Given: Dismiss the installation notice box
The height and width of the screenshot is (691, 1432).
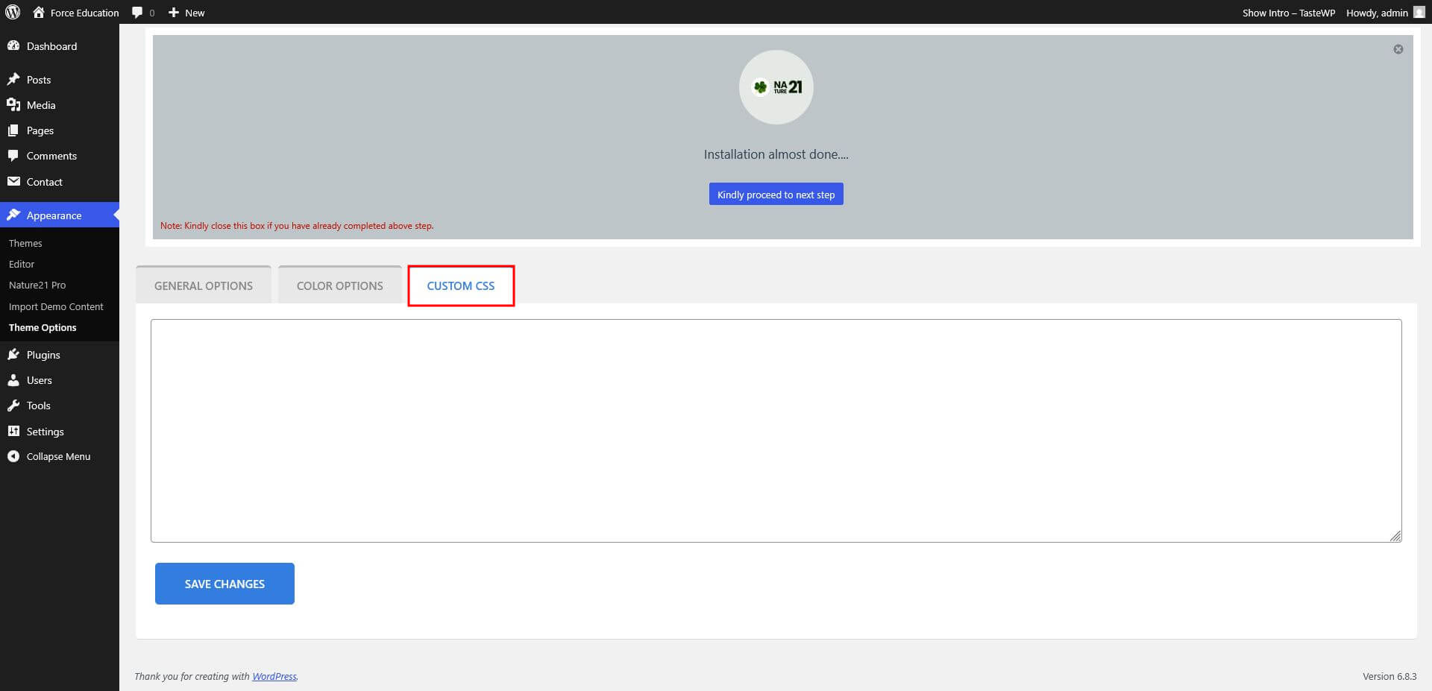Looking at the screenshot, I should [x=1398, y=49].
